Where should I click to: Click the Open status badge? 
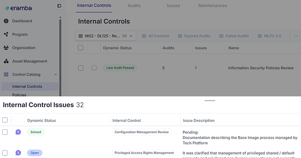34,153
